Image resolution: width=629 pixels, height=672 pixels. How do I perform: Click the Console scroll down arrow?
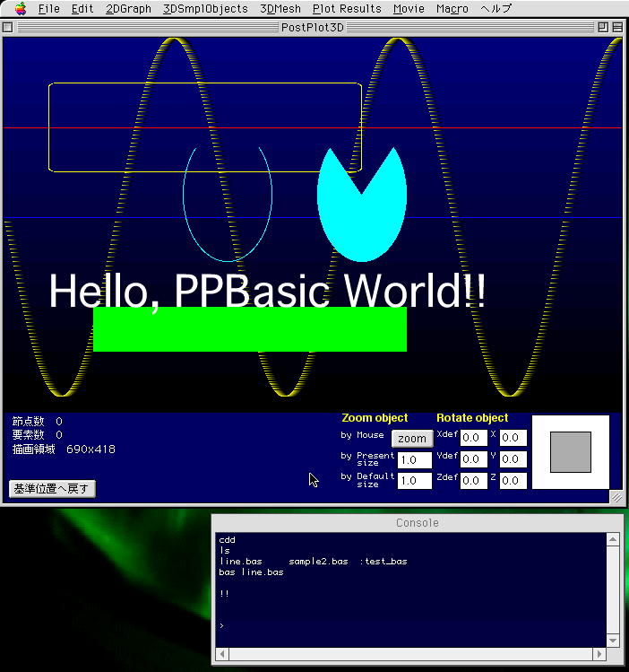(x=613, y=641)
